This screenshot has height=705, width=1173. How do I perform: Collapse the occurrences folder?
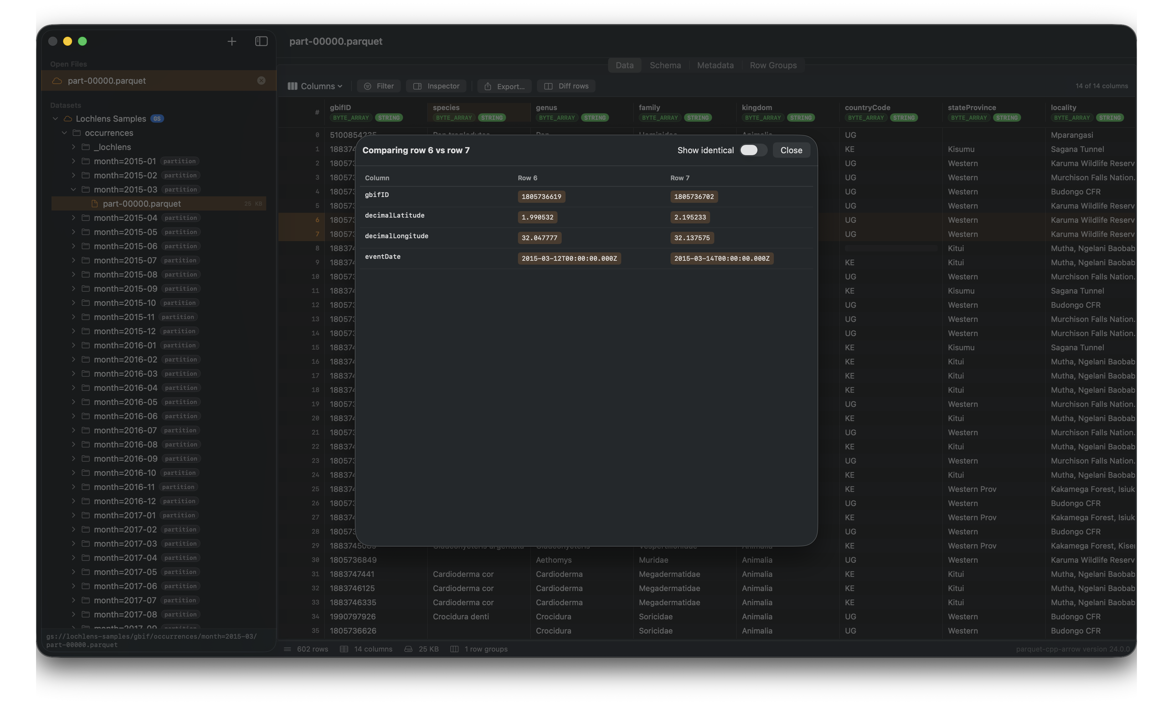(64, 133)
